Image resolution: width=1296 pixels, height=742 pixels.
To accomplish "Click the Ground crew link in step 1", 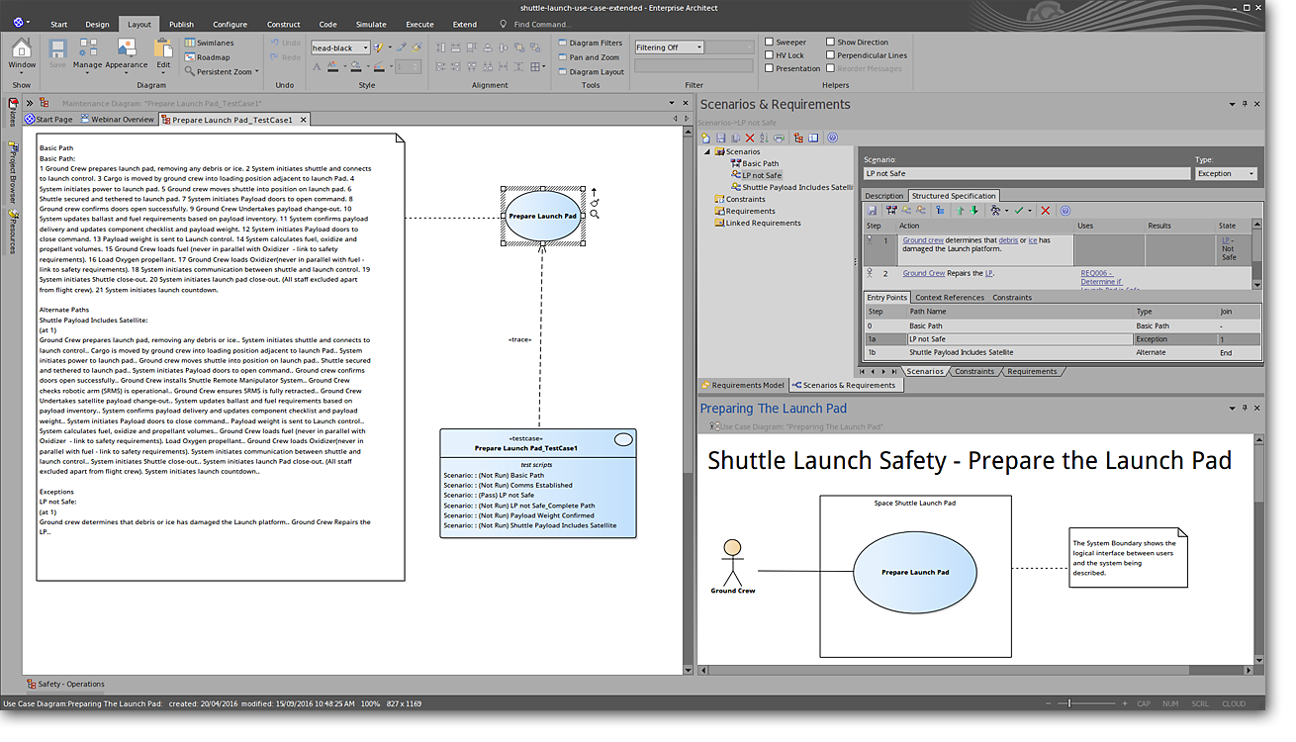I will click(922, 240).
